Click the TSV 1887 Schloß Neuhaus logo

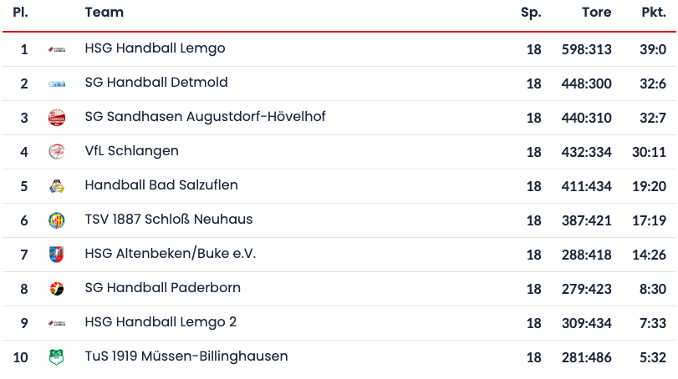(57, 220)
